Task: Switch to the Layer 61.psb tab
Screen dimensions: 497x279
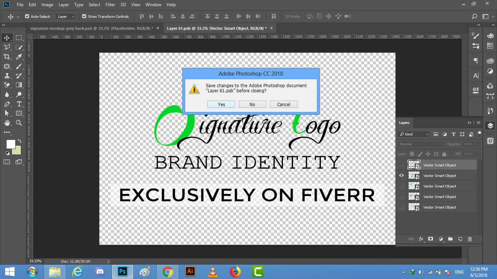Action: 216,28
